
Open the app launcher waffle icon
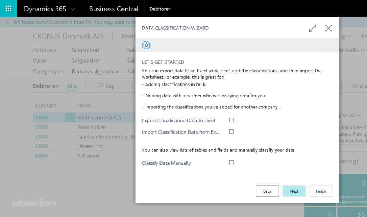[9, 9]
